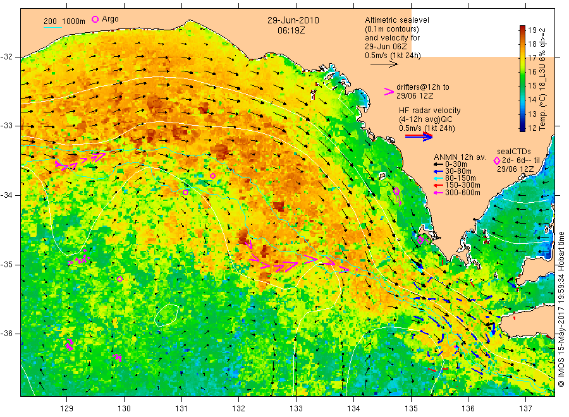The image size is (569, 417).
Task: Click the 19 label on temperature scale
Action: (x=532, y=30)
